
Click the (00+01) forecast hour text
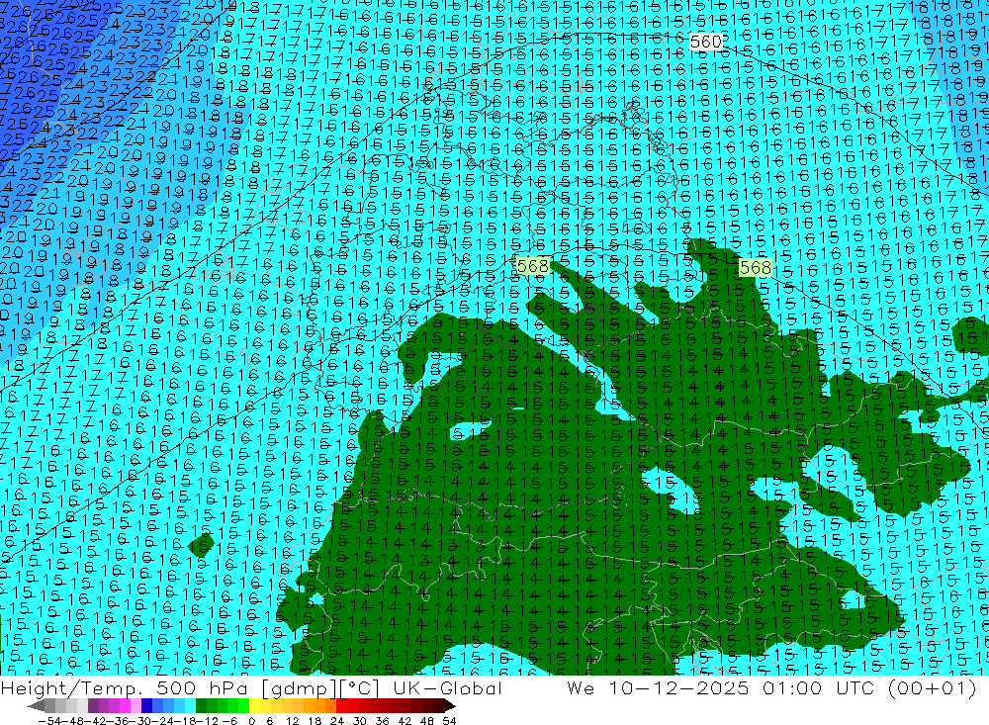(933, 687)
